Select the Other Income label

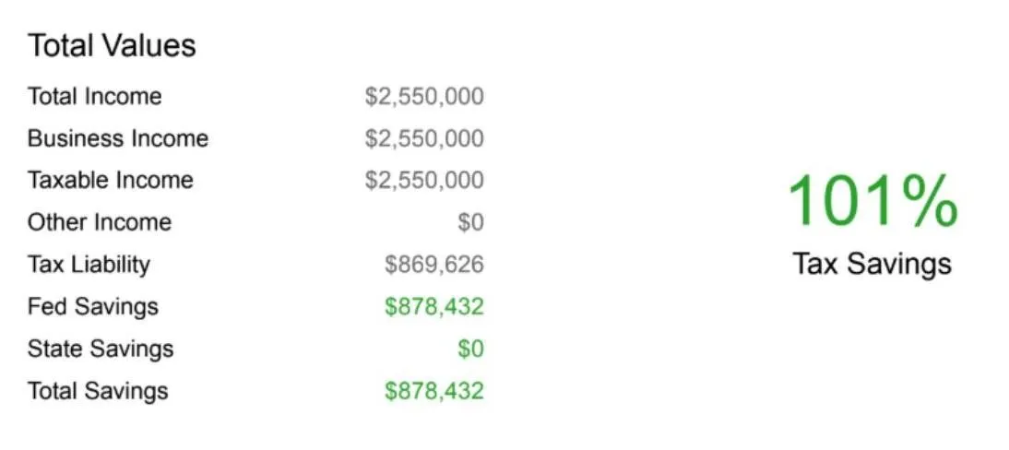click(x=99, y=222)
